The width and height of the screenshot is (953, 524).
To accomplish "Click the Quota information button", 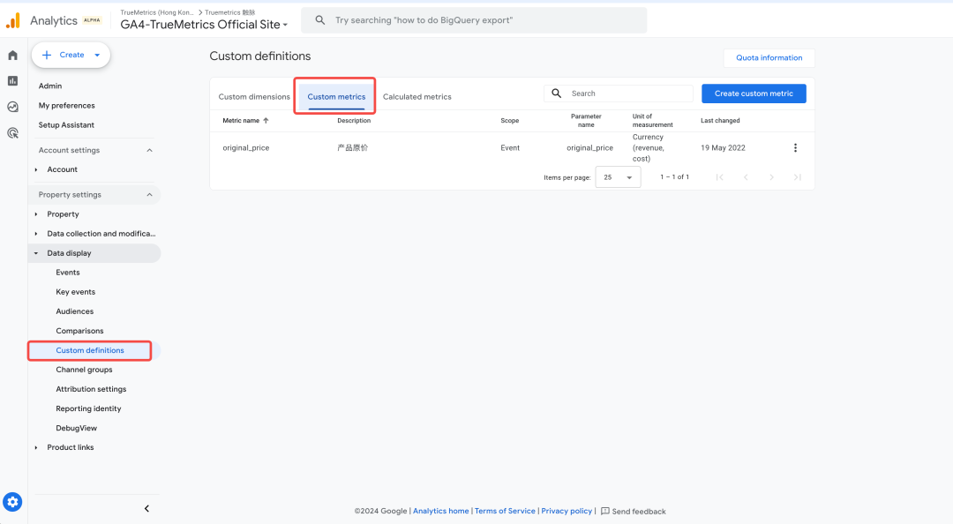I will [x=769, y=57].
